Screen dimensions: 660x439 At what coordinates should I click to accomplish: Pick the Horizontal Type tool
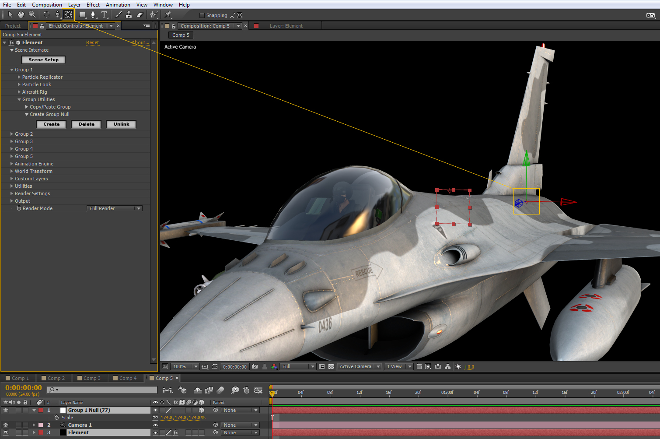104,15
